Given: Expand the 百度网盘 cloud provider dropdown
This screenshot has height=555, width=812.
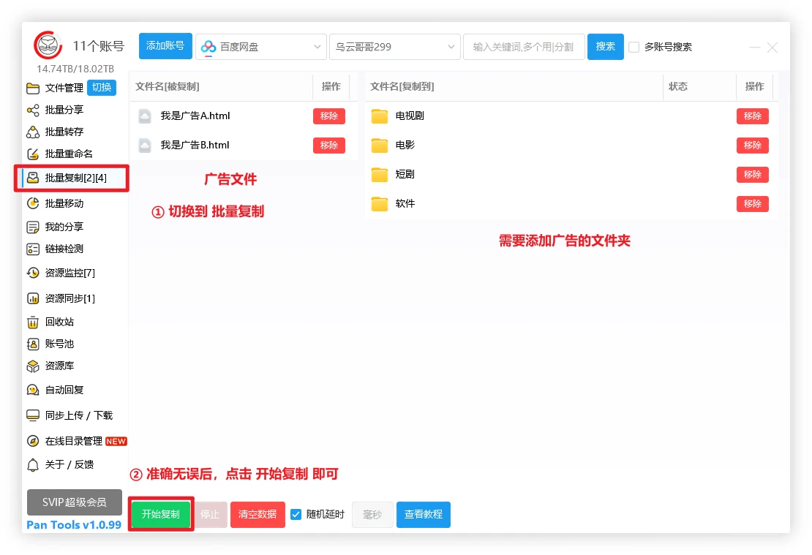Looking at the screenshot, I should tap(261, 47).
